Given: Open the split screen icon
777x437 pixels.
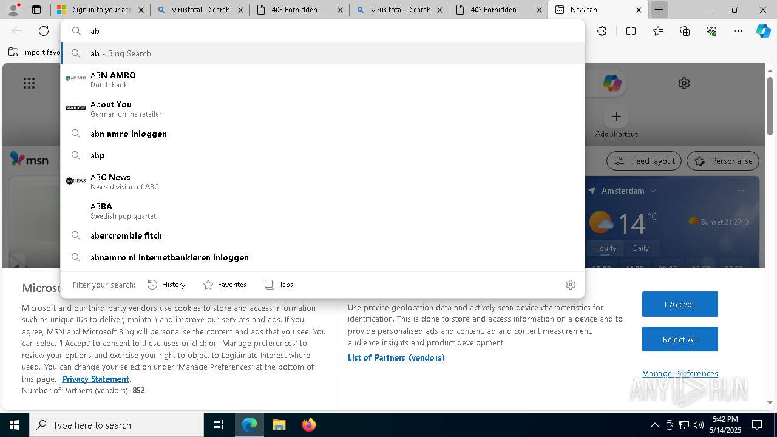Looking at the screenshot, I should coord(631,31).
